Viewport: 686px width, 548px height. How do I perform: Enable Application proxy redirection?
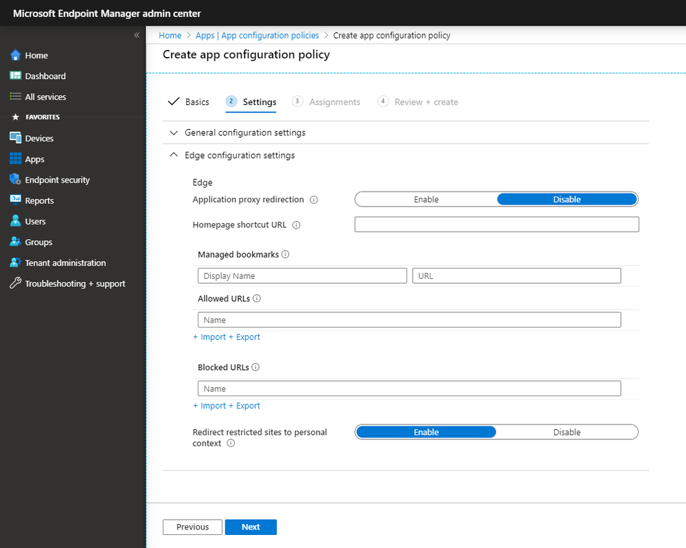click(x=426, y=199)
